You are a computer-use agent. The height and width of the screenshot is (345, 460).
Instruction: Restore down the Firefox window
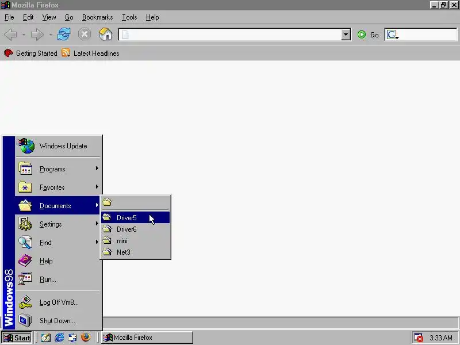tap(443, 5)
